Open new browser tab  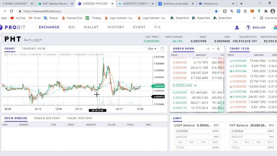tap(241, 3)
